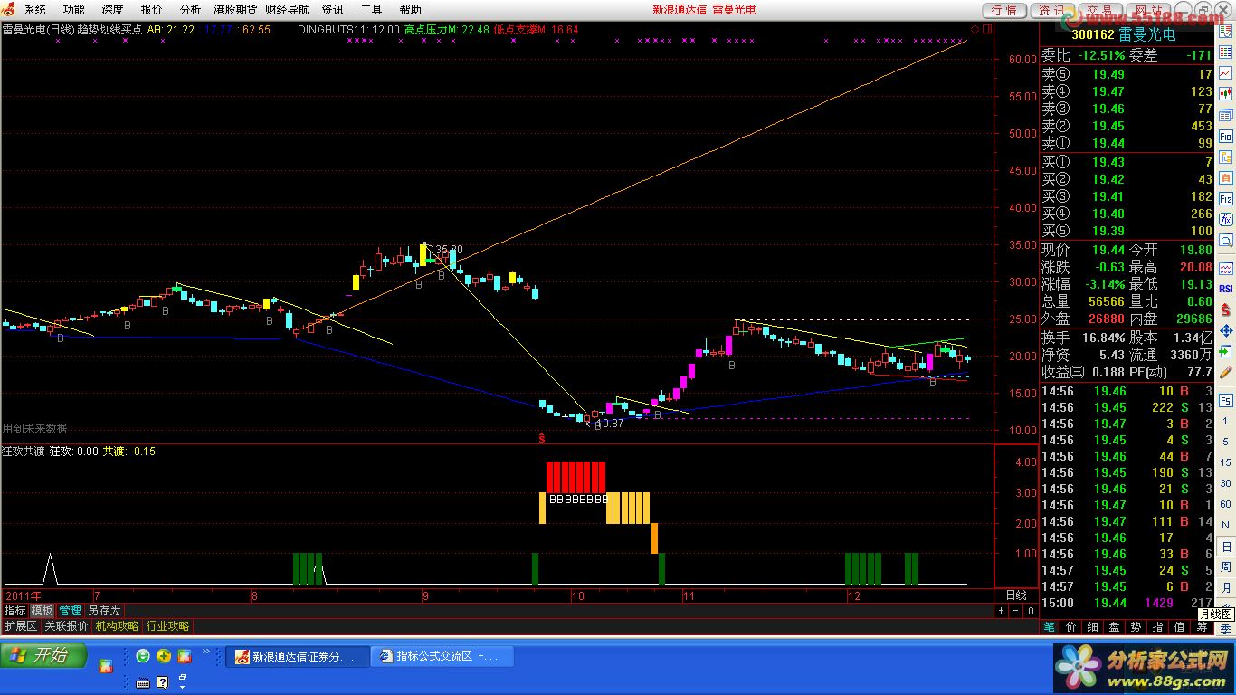The height and width of the screenshot is (695, 1236).
Task: Open the 机构攻略 tab
Action: pos(117,626)
